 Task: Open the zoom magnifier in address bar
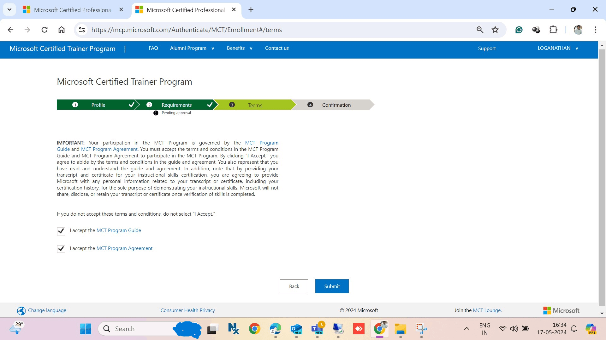click(480, 30)
